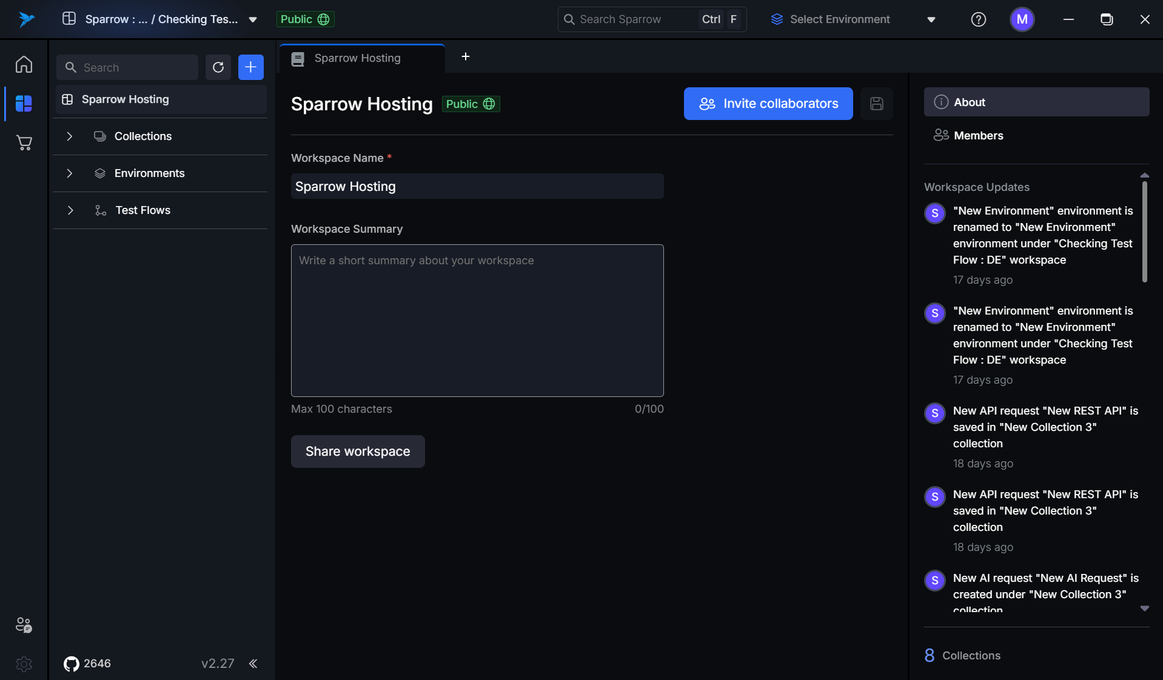Expand the Collections tree section
This screenshot has width=1163, height=680.
[x=70, y=136]
